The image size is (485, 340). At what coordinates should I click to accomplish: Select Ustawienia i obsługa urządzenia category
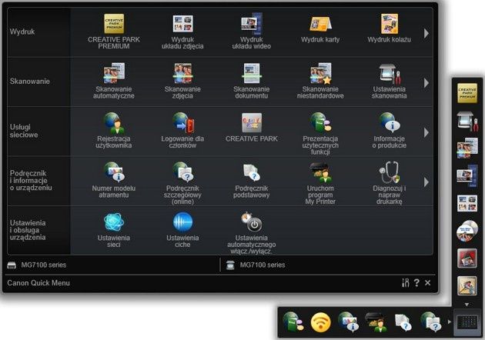click(x=38, y=230)
